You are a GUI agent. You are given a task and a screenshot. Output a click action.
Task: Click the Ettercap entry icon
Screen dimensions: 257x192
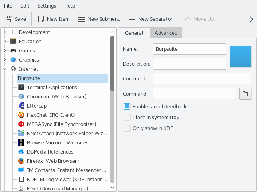click(x=21, y=106)
